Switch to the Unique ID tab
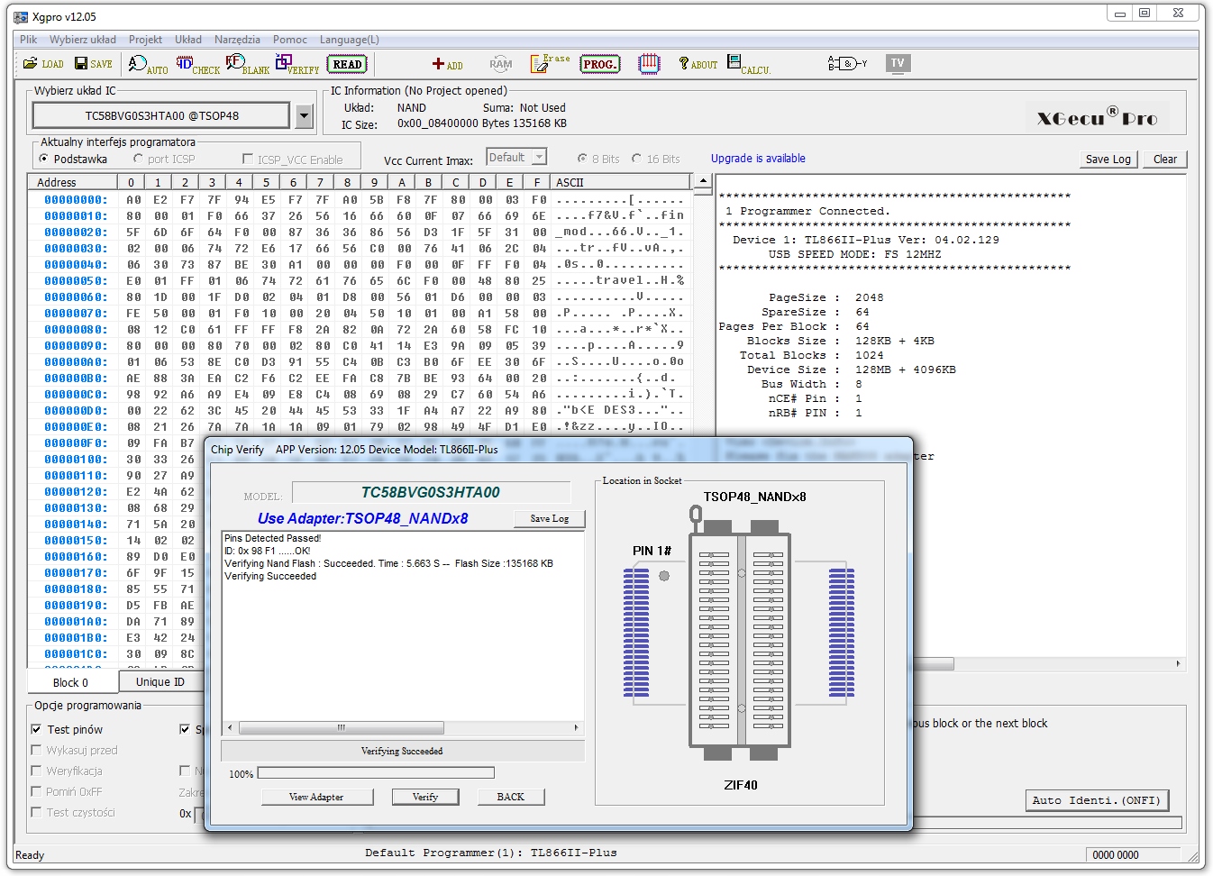Viewport: 1213px width, 876px height. pyautogui.click(x=160, y=682)
